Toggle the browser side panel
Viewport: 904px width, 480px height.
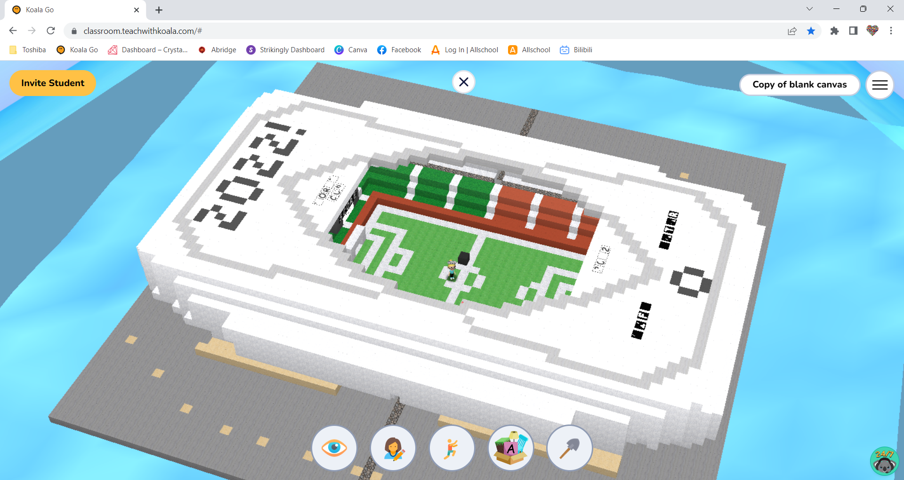click(853, 31)
